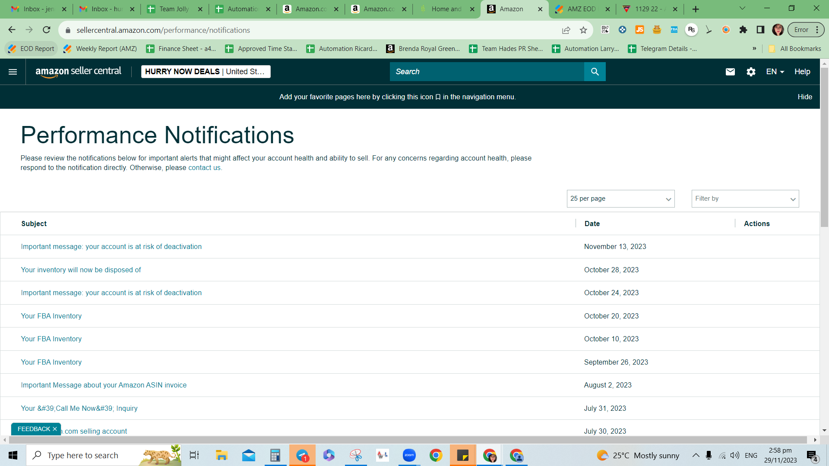829x466 pixels.
Task: Click the contact us link
Action: tap(204, 168)
